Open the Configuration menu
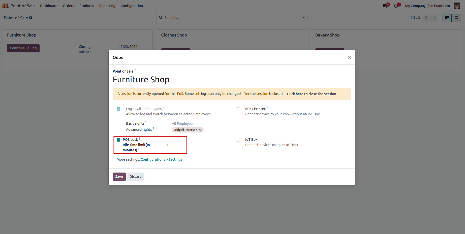Image resolution: width=465 pixels, height=234 pixels. tap(132, 6)
